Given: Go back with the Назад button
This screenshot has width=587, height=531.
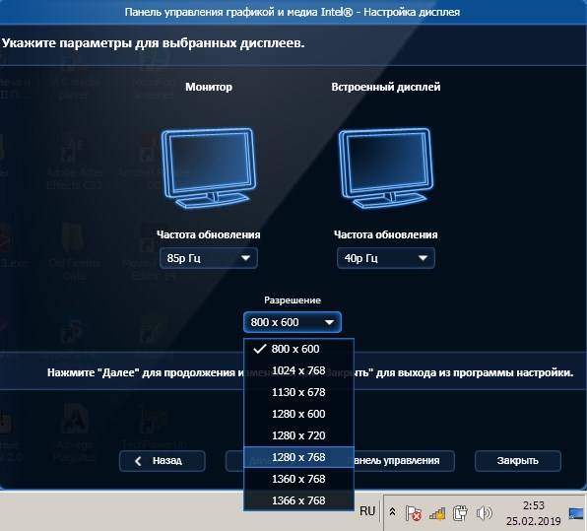Looking at the screenshot, I should point(163,461).
